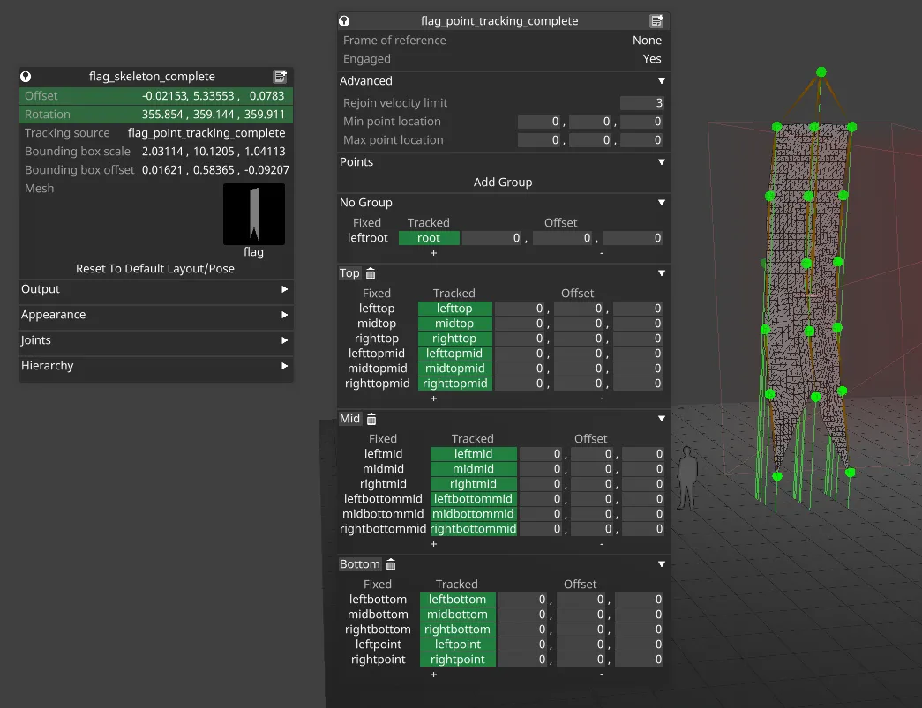922x708 pixels.
Task: Click the pin icon on flag_point_tracking_complete panel
Action: coord(344,20)
